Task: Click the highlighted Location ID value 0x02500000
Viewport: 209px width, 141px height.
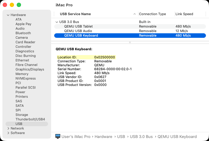Action: click(105, 57)
